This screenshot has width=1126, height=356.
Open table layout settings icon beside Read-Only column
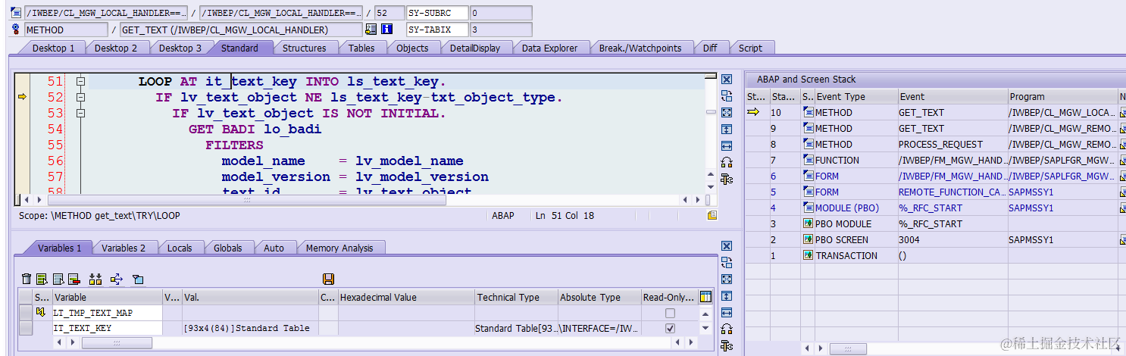706,297
